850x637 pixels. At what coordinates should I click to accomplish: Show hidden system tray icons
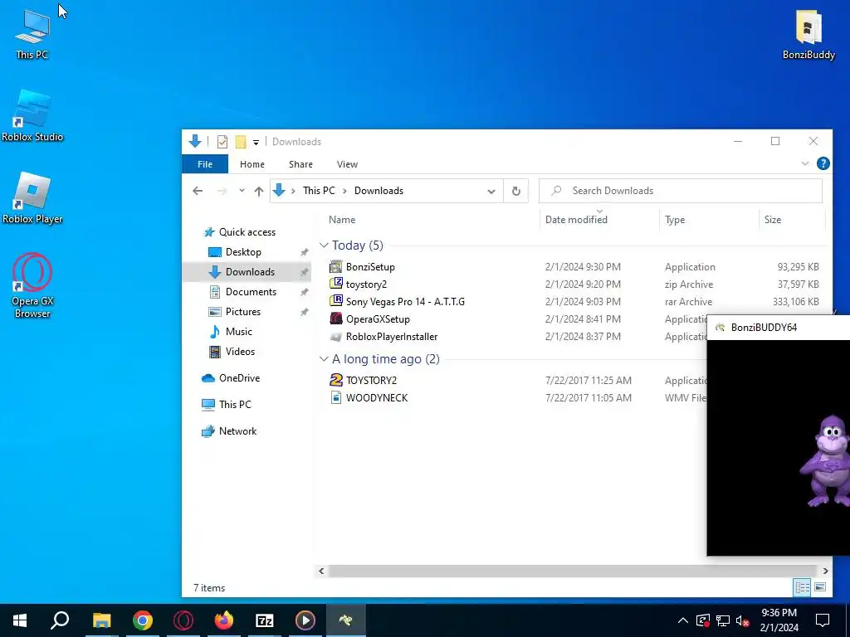point(683,620)
